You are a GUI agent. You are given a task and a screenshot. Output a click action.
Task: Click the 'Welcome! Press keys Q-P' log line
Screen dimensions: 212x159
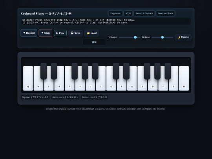(x=79, y=20)
